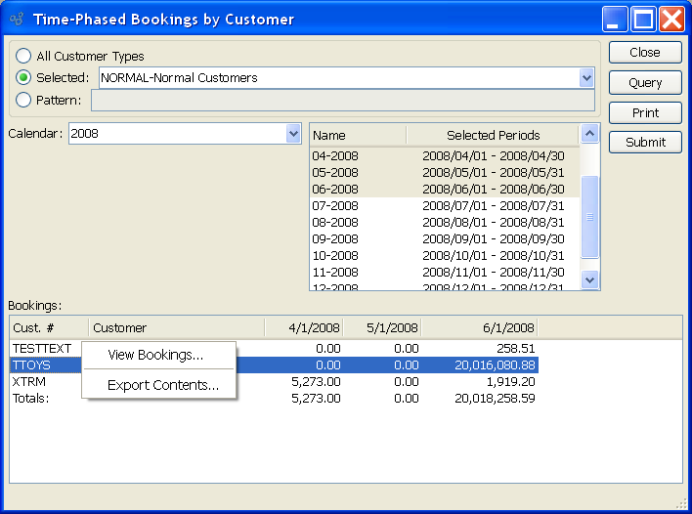
Task: Select the All Customer Types option
Action: click(23, 57)
